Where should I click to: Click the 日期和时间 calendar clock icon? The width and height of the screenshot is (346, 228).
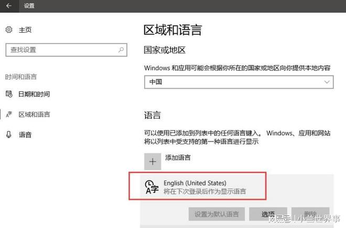click(x=9, y=94)
